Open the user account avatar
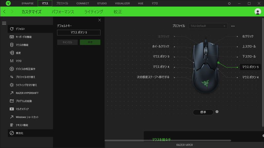 (258, 12)
